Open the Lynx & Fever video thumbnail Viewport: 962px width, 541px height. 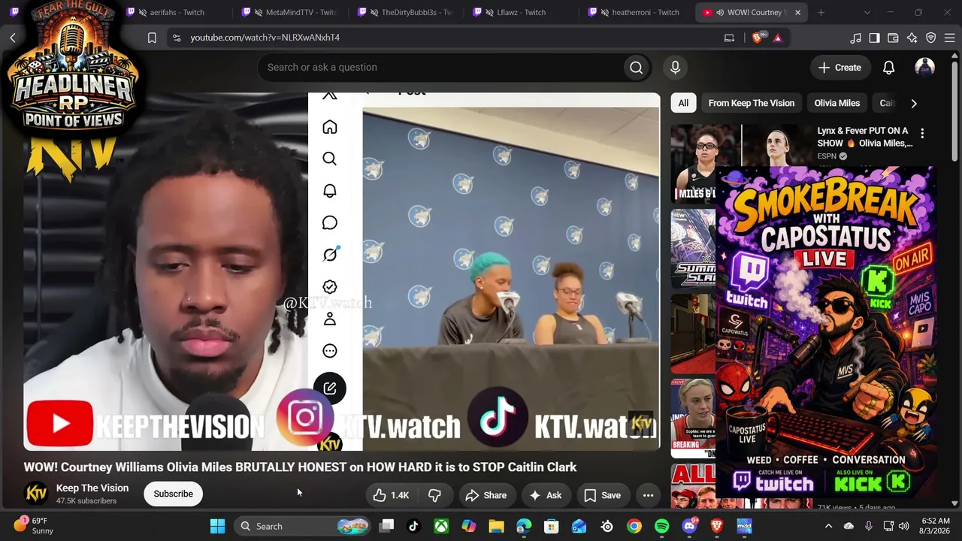[x=740, y=146]
